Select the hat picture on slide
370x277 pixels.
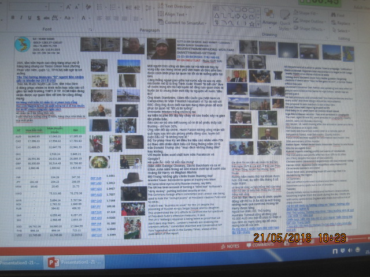pyautogui.click(x=133, y=178)
